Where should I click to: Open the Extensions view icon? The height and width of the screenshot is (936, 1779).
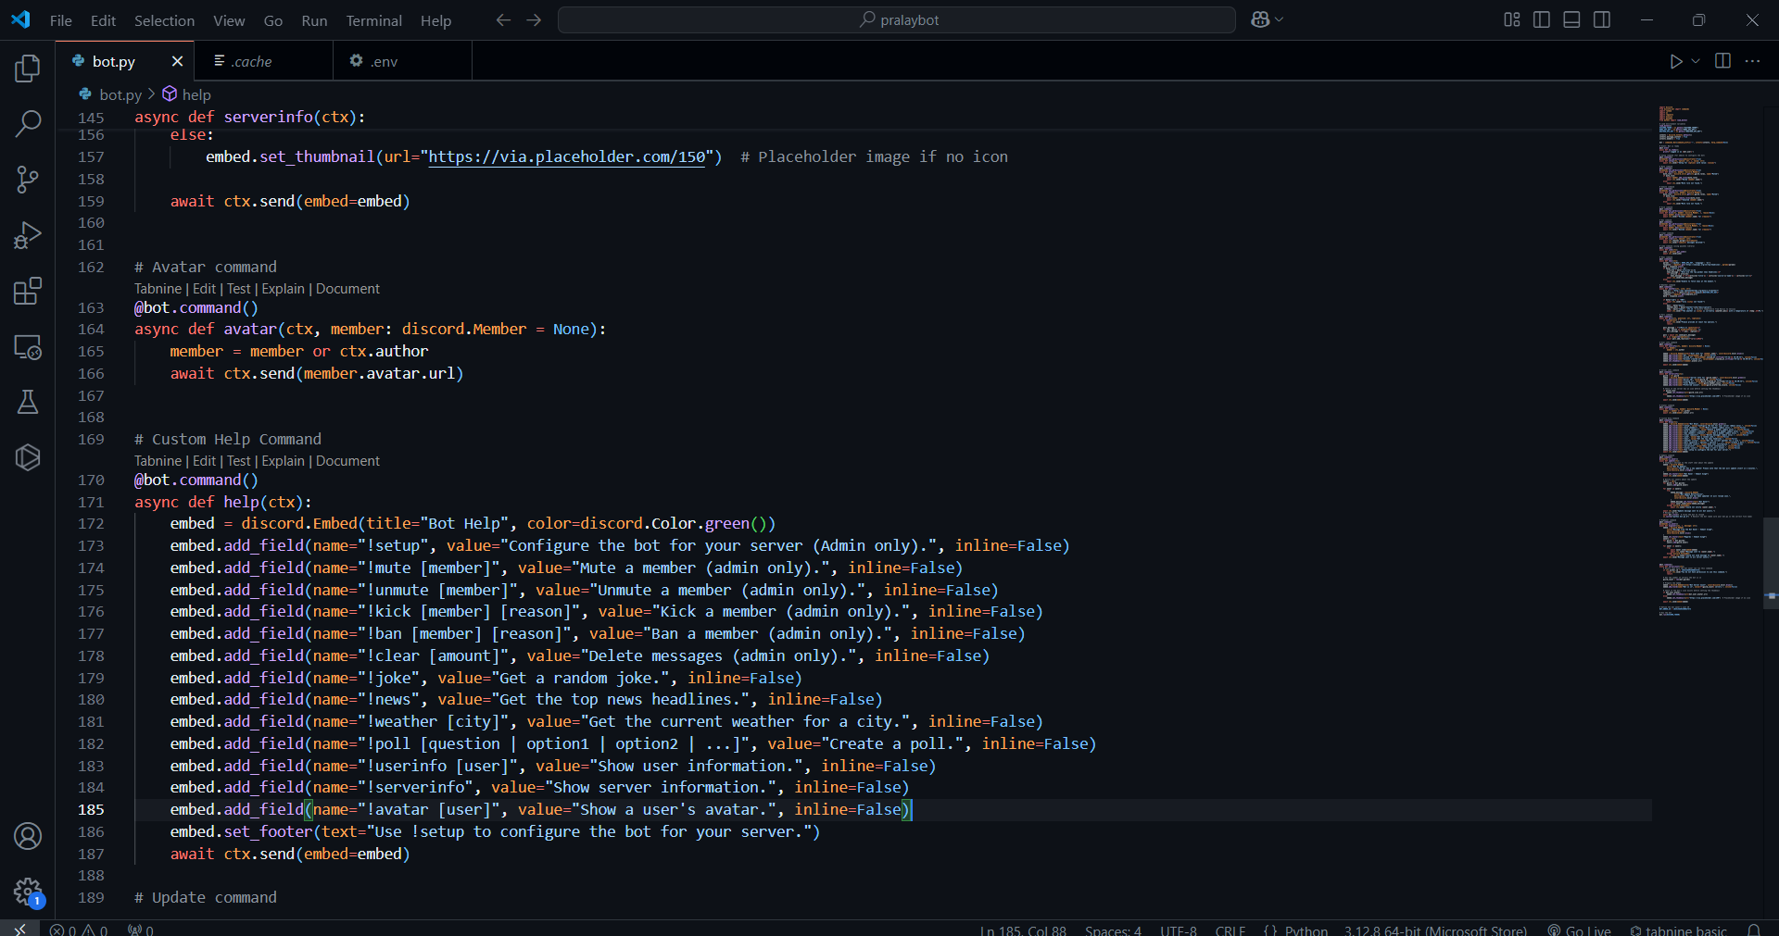point(28,292)
